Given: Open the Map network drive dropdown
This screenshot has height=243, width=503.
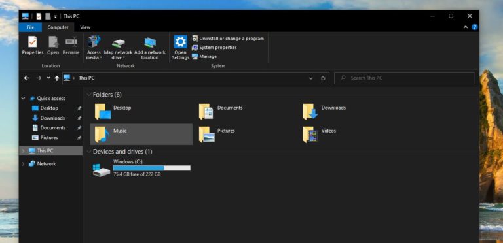Looking at the screenshot, I should pyautogui.click(x=118, y=48).
